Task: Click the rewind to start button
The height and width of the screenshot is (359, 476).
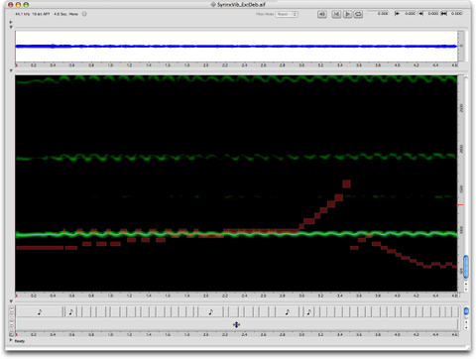Action: pyautogui.click(x=336, y=14)
